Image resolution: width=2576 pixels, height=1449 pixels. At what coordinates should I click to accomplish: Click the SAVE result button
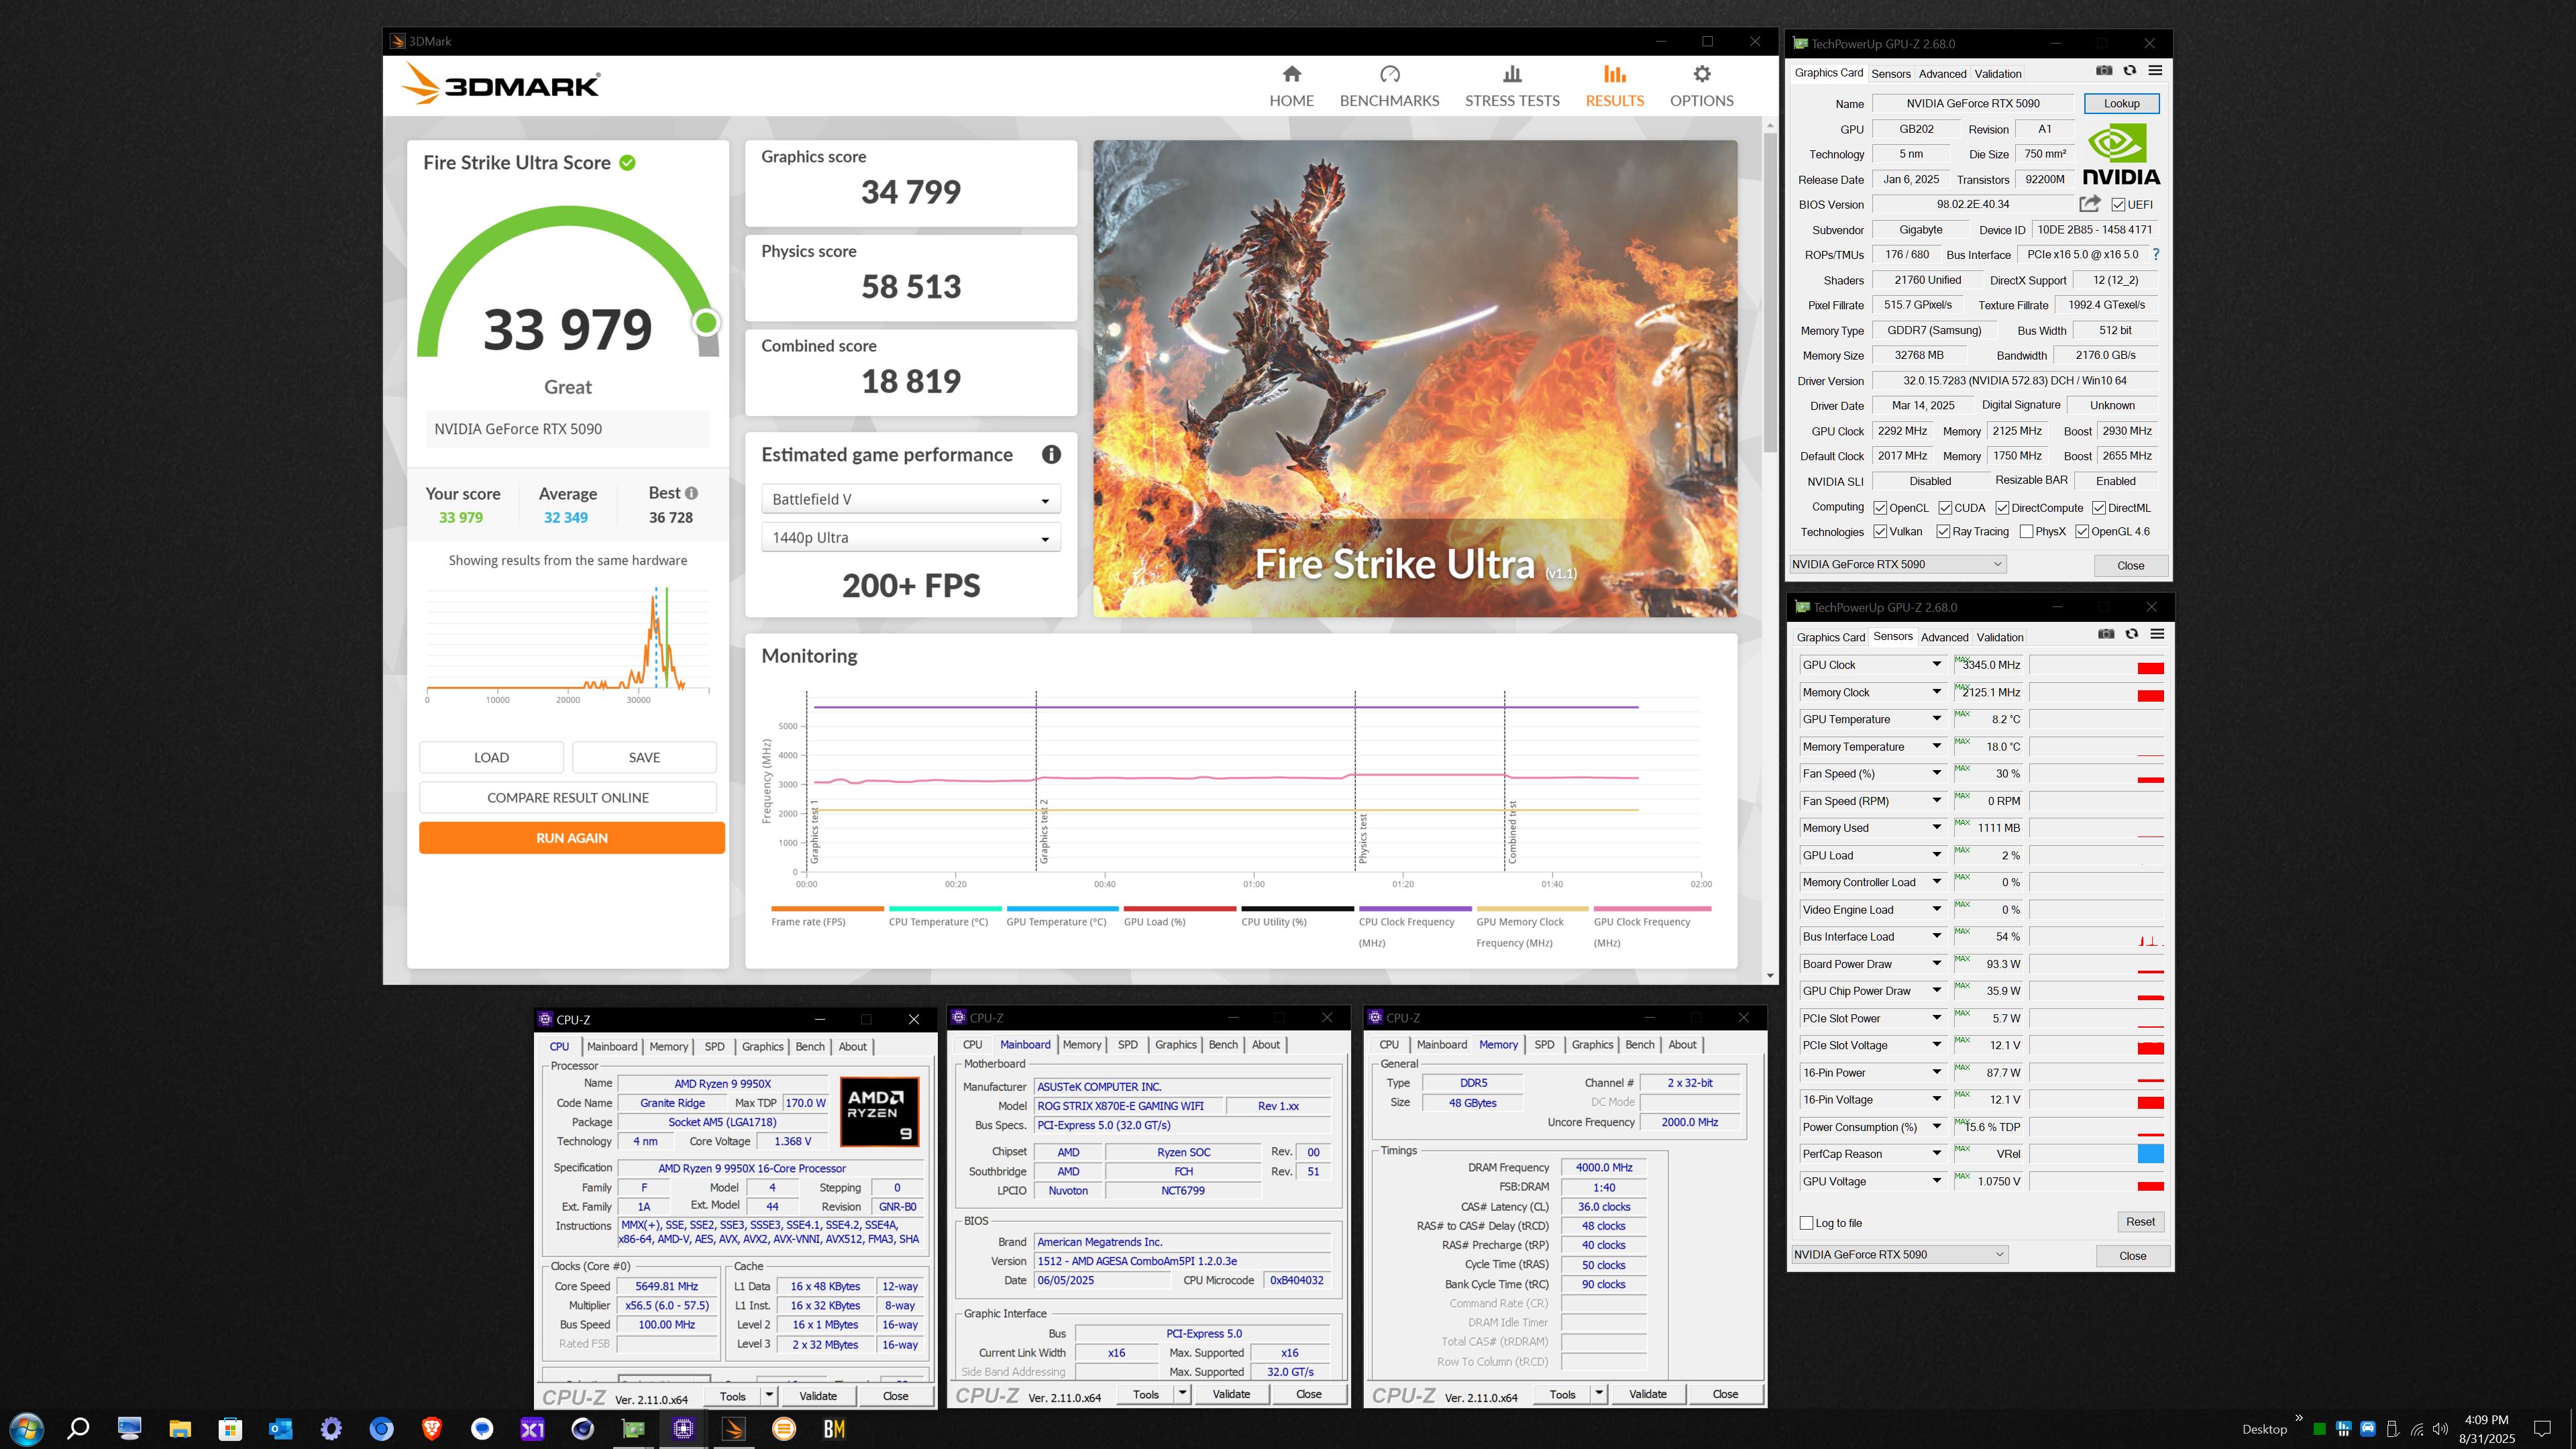tap(644, 757)
